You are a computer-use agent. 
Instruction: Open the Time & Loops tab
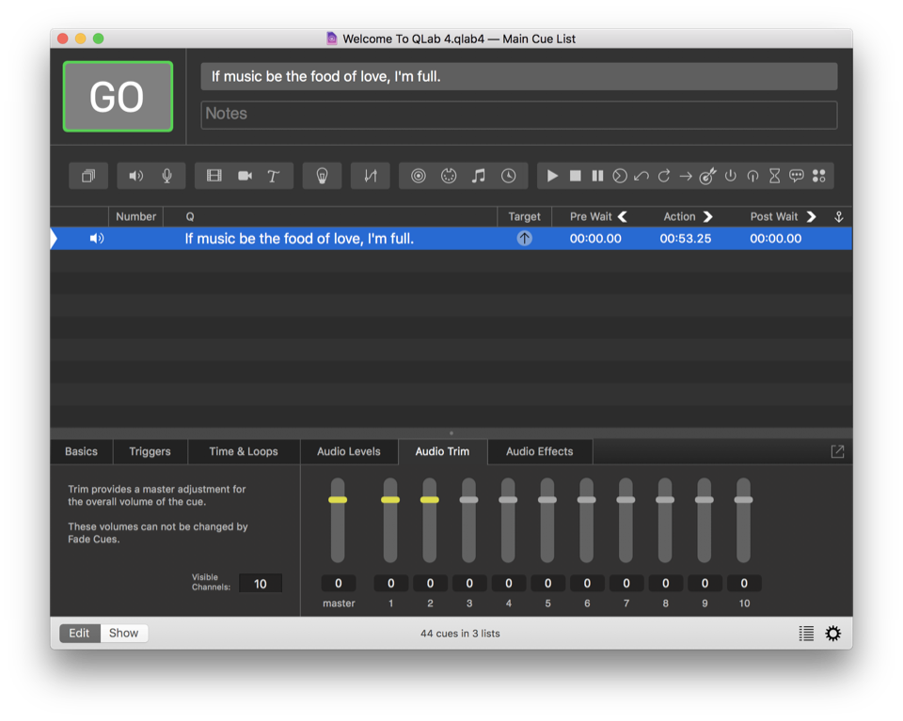[244, 451]
